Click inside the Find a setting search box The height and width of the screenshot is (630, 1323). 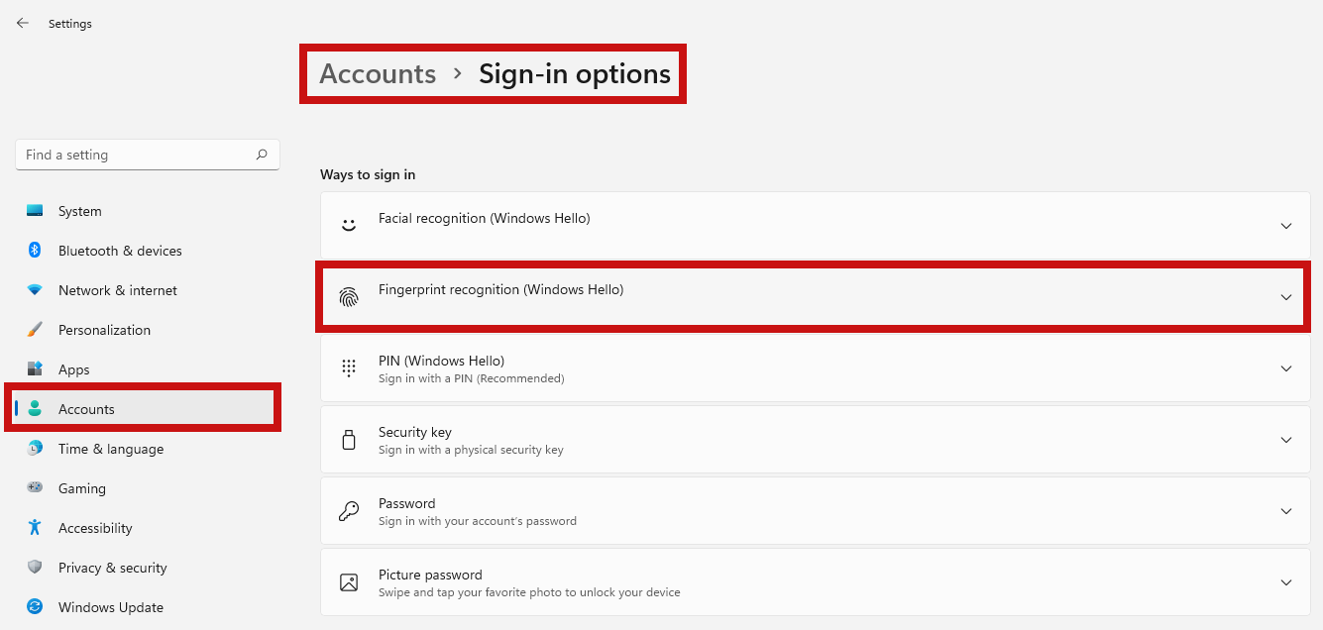[x=148, y=155]
